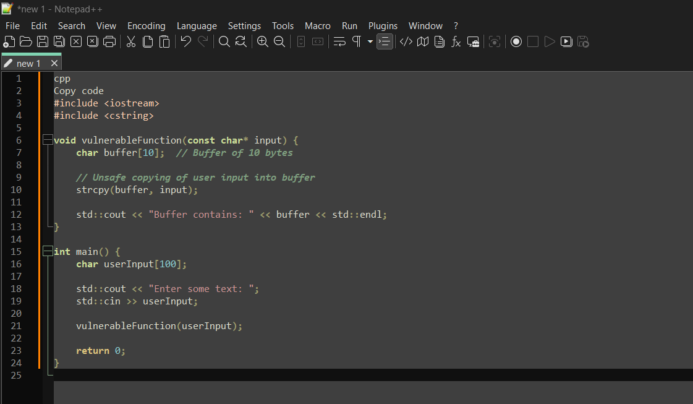Viewport: 693px width, 404px height.
Task: Toggle show all characters
Action: pyautogui.click(x=355, y=41)
